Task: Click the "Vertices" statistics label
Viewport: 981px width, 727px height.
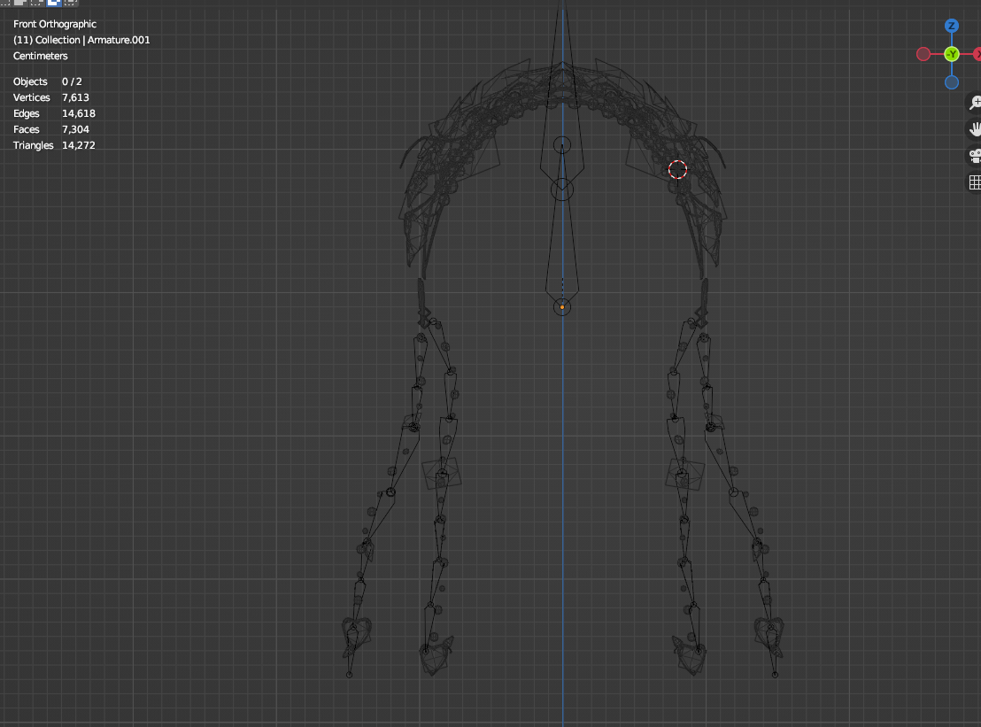Action: [x=31, y=97]
